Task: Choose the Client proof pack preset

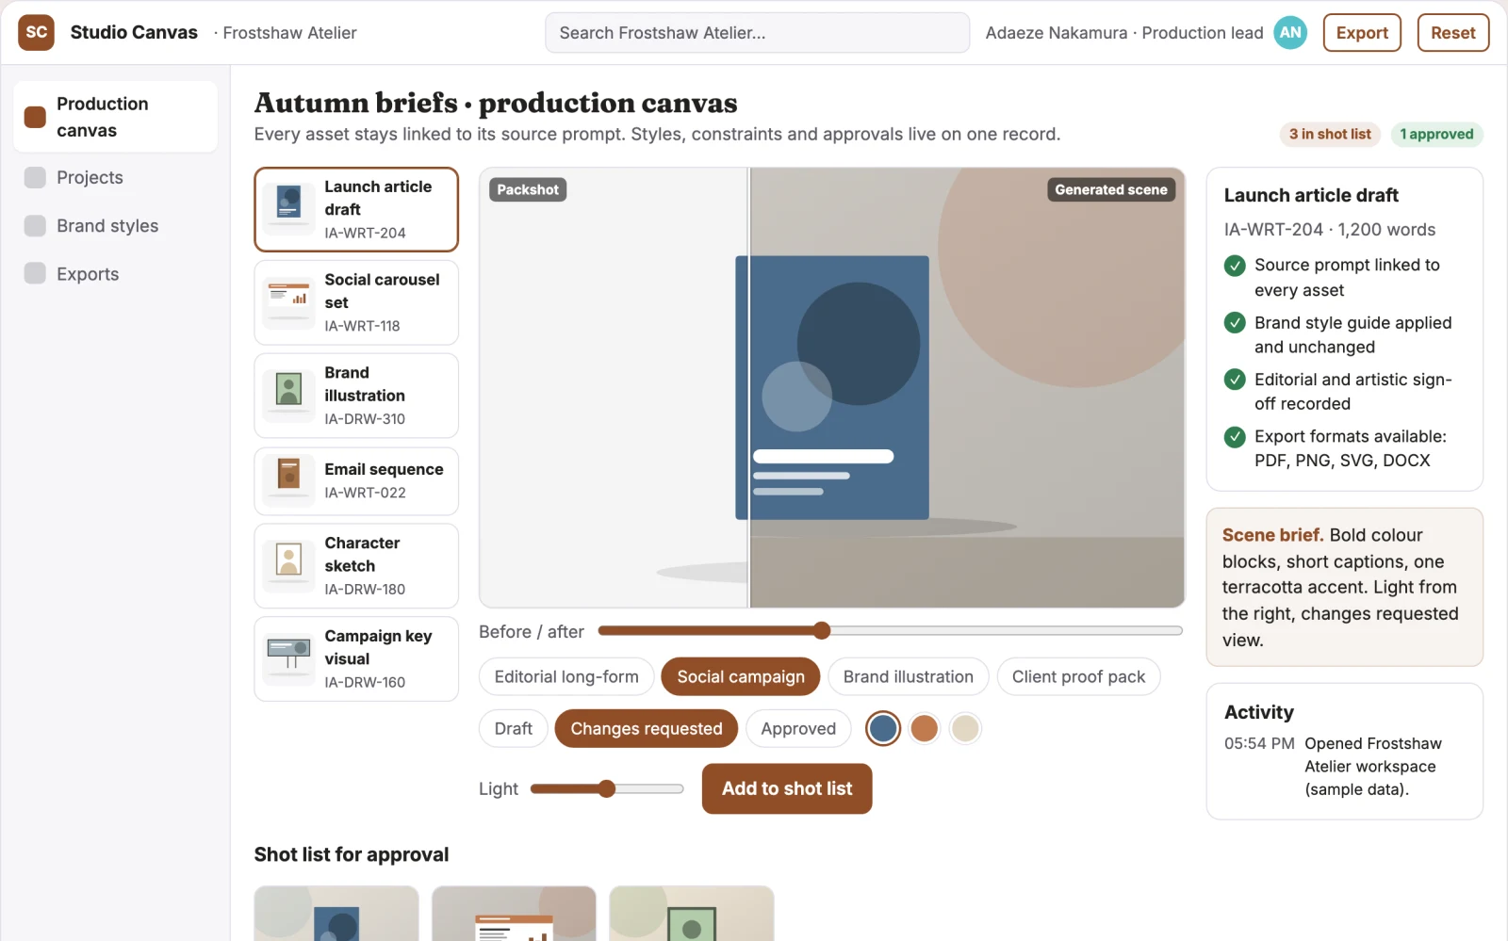Action: tap(1078, 676)
